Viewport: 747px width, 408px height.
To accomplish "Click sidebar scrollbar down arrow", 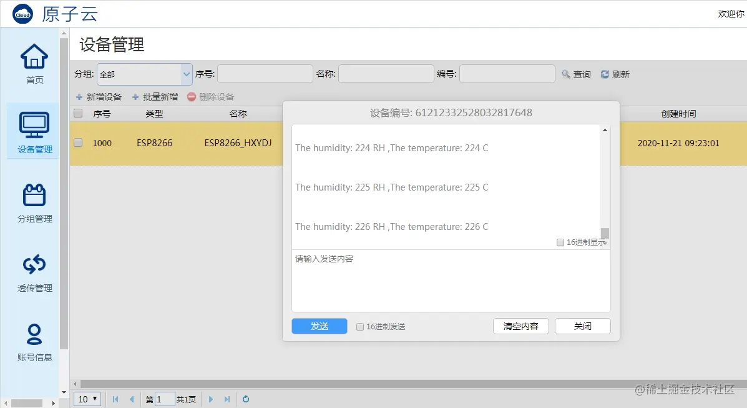I will point(64,392).
